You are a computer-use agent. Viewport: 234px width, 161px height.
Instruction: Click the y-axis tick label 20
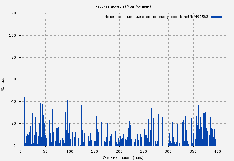14,124
